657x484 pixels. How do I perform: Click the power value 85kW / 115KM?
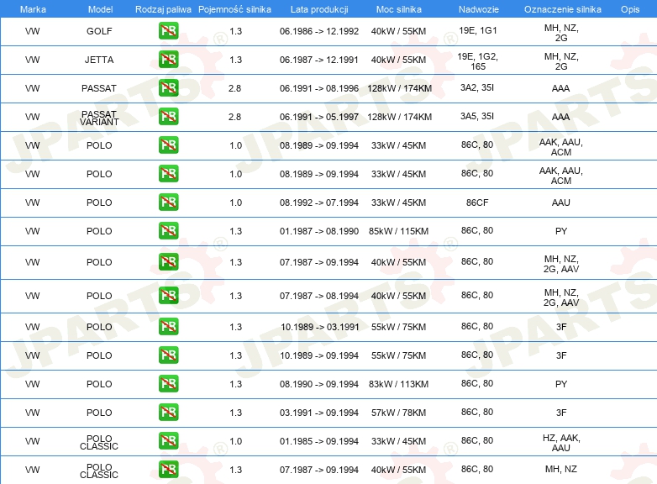(x=398, y=231)
